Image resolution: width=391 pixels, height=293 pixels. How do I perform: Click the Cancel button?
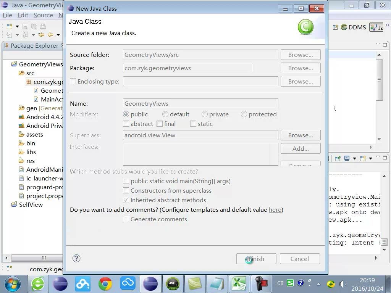coord(300,259)
